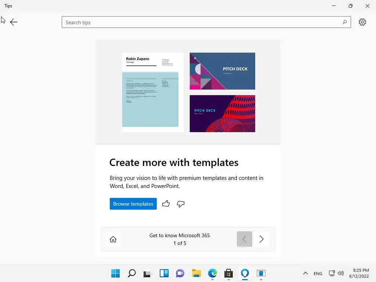The image size is (376, 282).
Task: Open Widgets from taskbar
Action: click(164, 273)
